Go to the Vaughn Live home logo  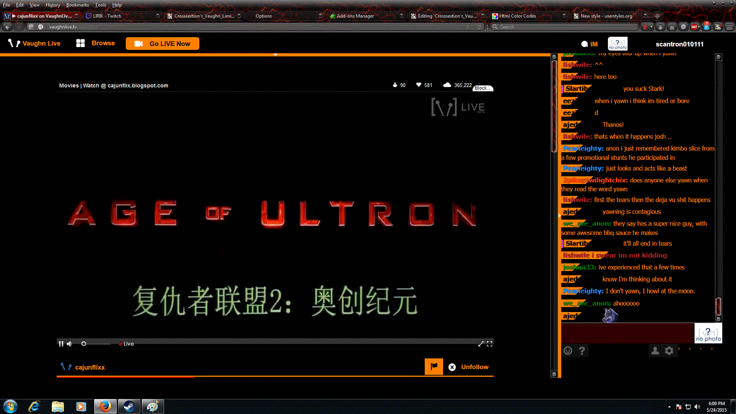coord(34,43)
